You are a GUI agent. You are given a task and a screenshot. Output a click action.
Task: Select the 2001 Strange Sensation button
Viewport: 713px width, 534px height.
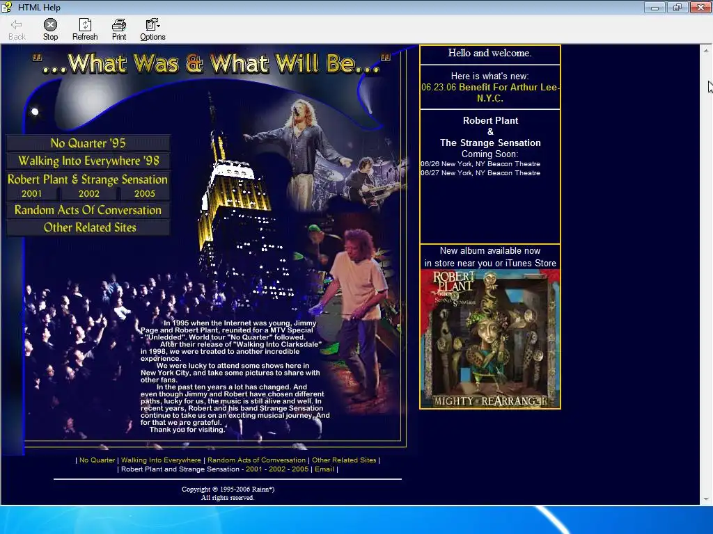click(32, 193)
